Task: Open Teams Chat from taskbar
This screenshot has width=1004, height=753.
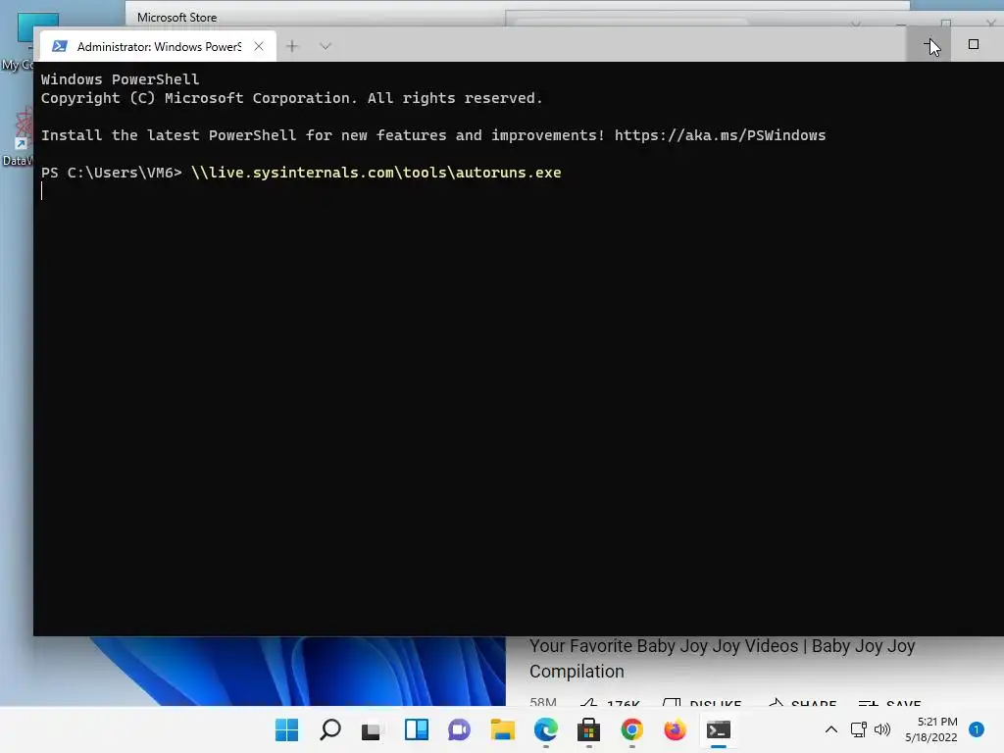Action: (459, 729)
